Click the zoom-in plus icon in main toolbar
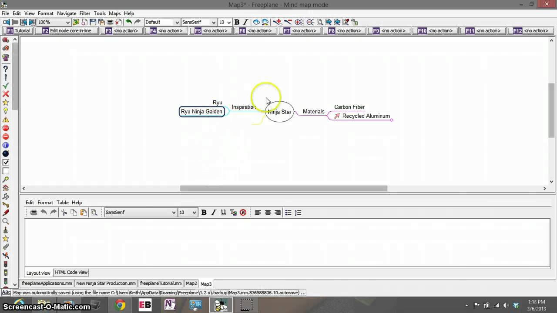This screenshot has width=557, height=313. coord(299,22)
